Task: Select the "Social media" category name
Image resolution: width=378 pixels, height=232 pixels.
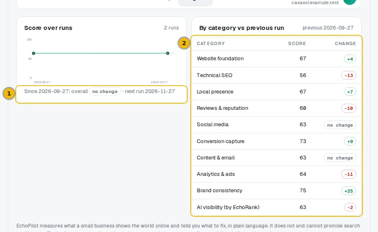Action: pos(212,125)
